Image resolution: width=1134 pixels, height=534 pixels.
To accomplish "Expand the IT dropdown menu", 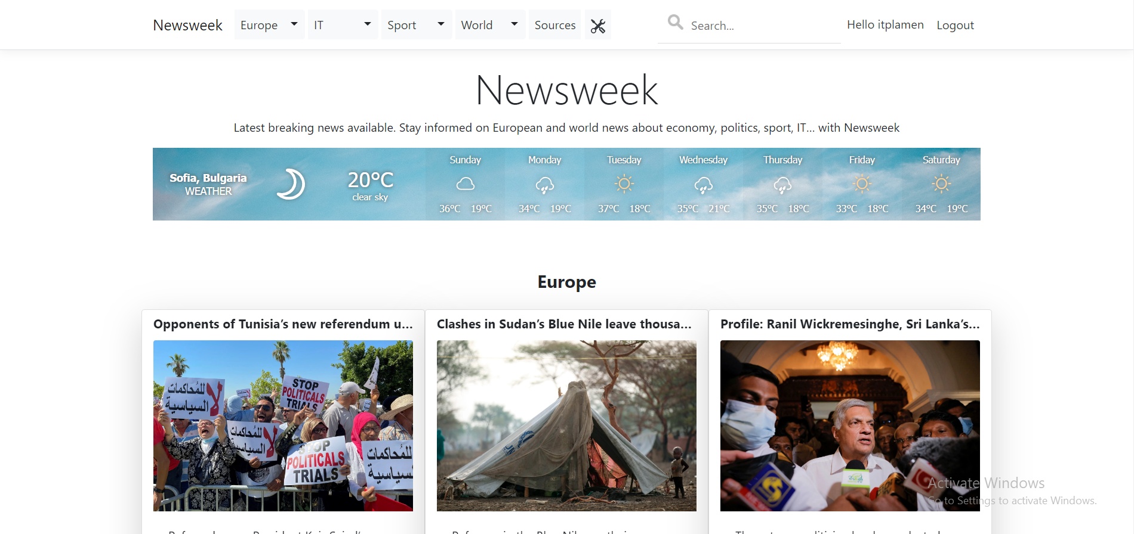I will click(343, 24).
